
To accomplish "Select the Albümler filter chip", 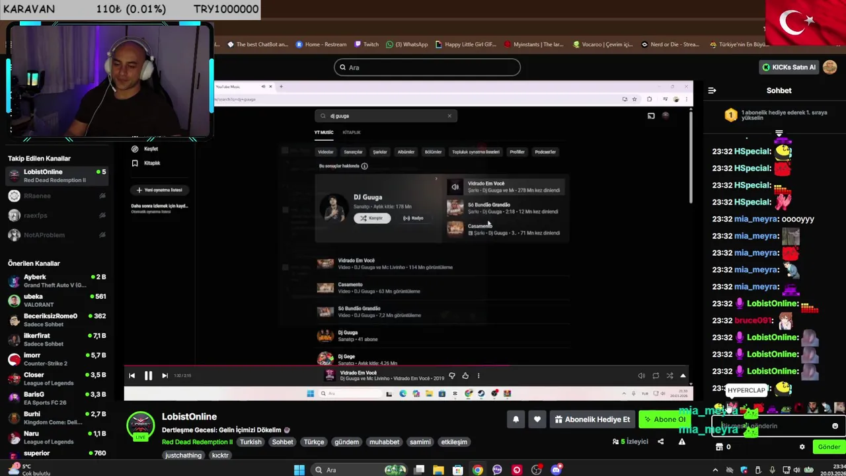I will (406, 152).
